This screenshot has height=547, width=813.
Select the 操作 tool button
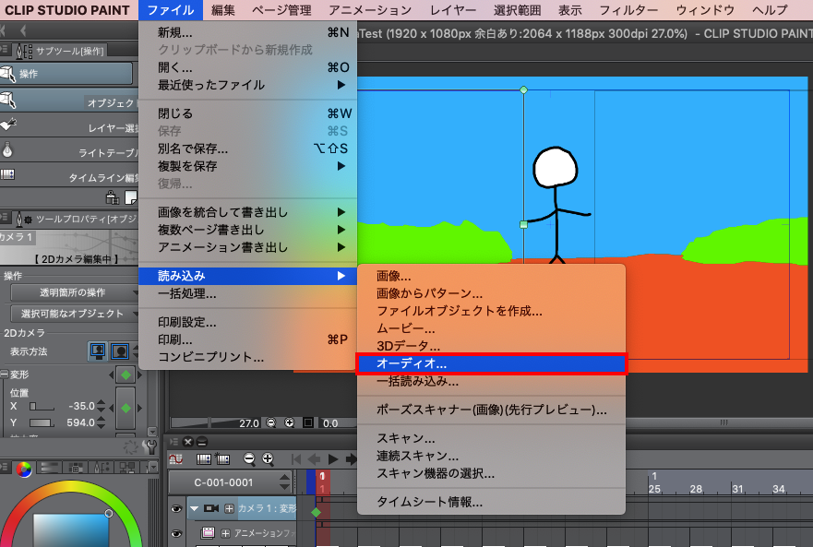point(66,74)
